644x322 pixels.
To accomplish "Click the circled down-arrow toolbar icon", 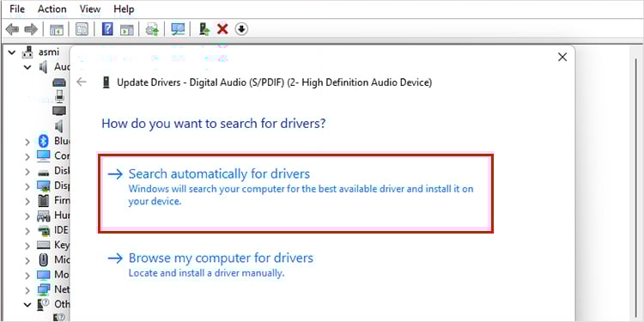I will pyautogui.click(x=241, y=29).
